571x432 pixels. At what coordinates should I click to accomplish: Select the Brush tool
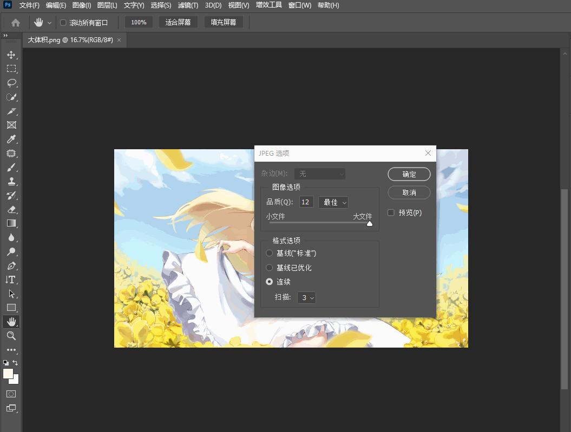(11, 167)
